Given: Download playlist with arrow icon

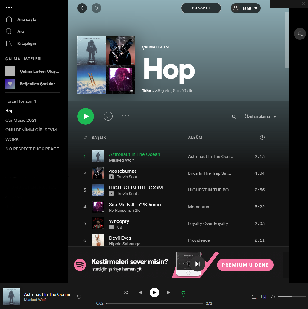Looking at the screenshot, I should coord(108,116).
